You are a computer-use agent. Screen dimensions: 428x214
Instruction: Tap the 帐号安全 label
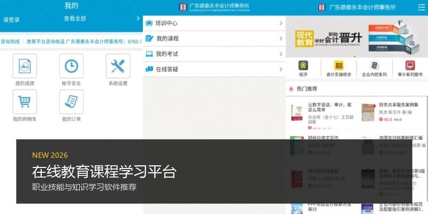[x=71, y=83]
